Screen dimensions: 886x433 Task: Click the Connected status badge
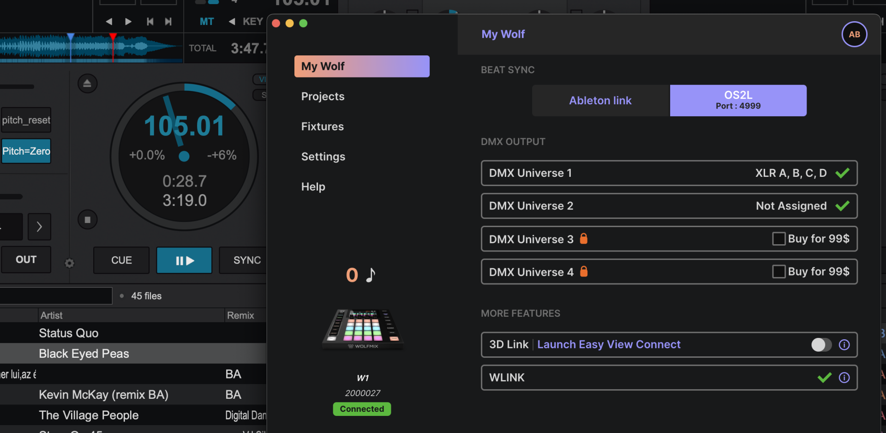[362, 409]
